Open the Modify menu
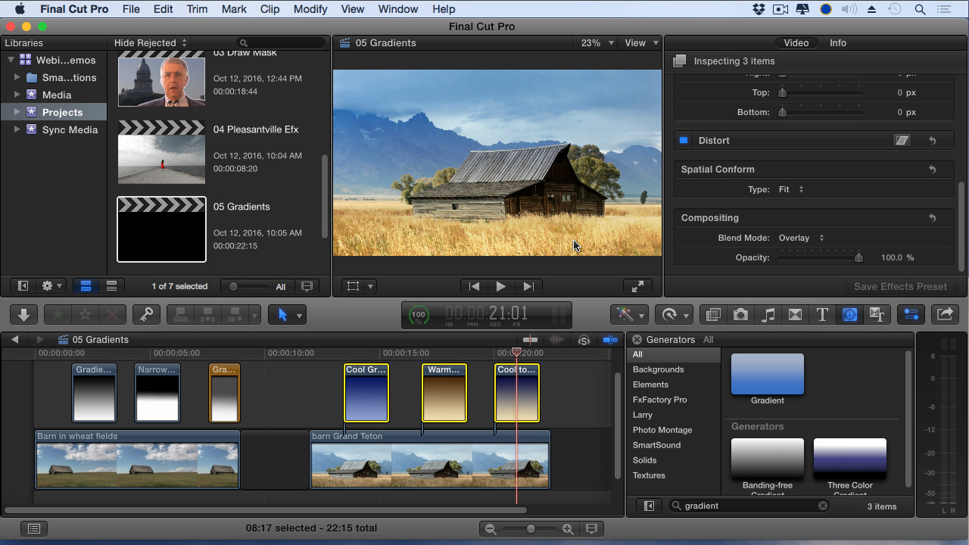 tap(310, 9)
